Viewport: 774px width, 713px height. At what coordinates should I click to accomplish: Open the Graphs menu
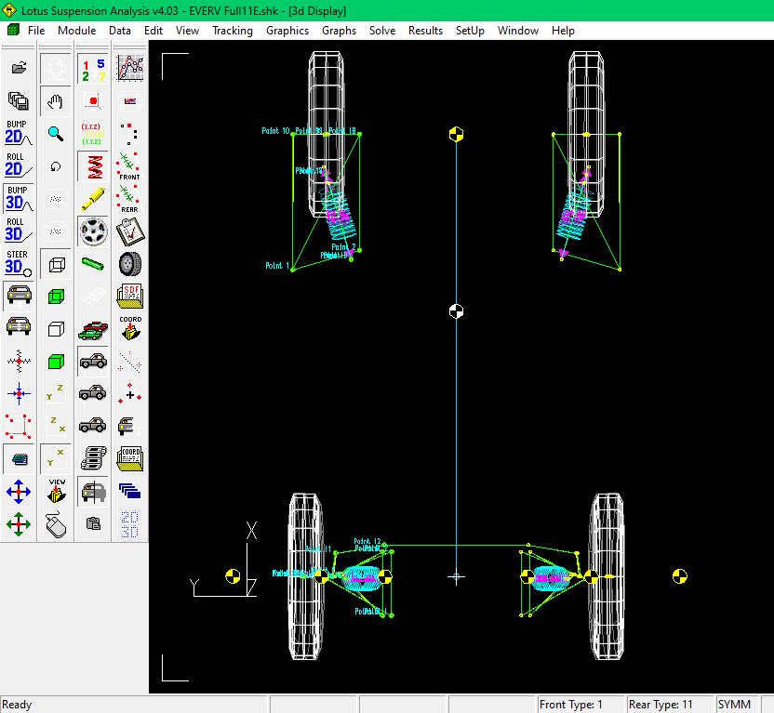coord(339,31)
